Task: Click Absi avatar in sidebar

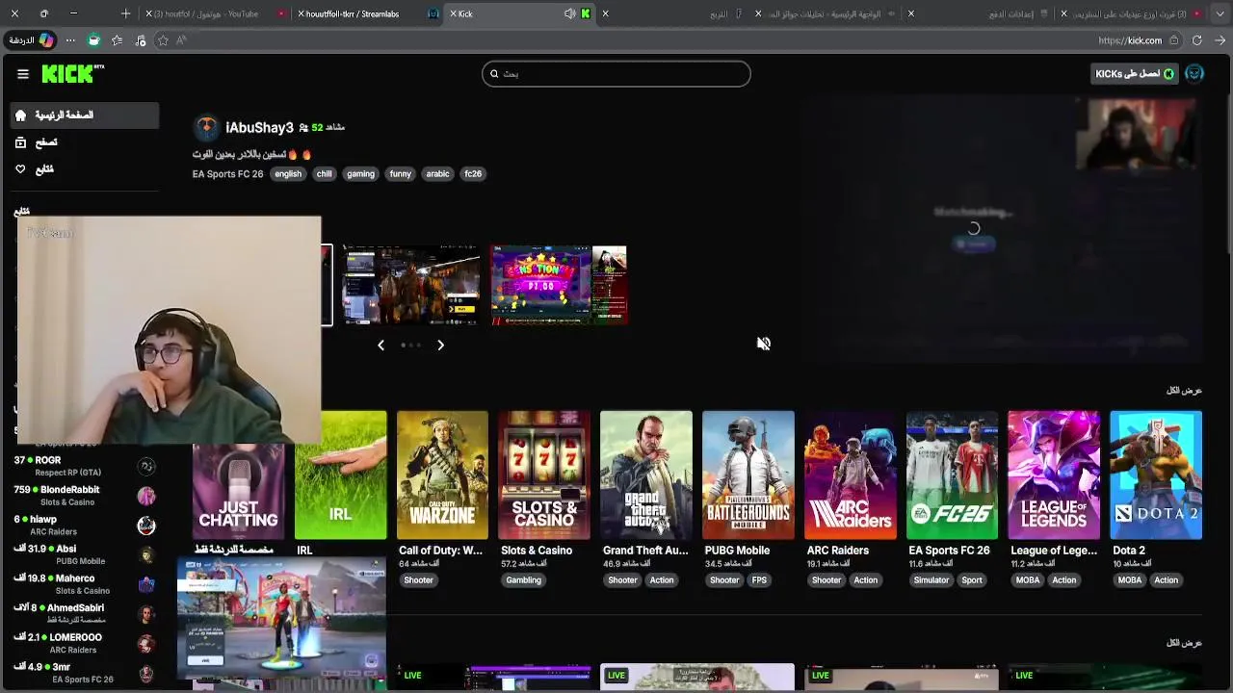Action: [146, 555]
